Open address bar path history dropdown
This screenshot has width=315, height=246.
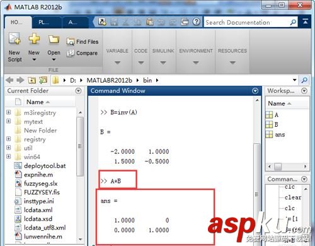click(295, 80)
